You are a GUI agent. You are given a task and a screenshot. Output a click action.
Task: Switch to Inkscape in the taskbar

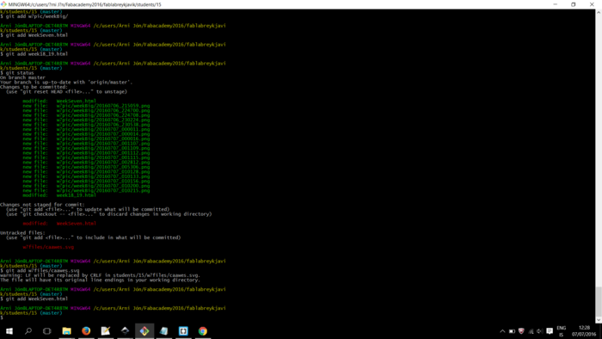click(126, 331)
